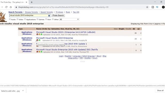The width and height of the screenshot is (165, 93).
Task: Open the browser profile avatar
Action: point(163,7)
